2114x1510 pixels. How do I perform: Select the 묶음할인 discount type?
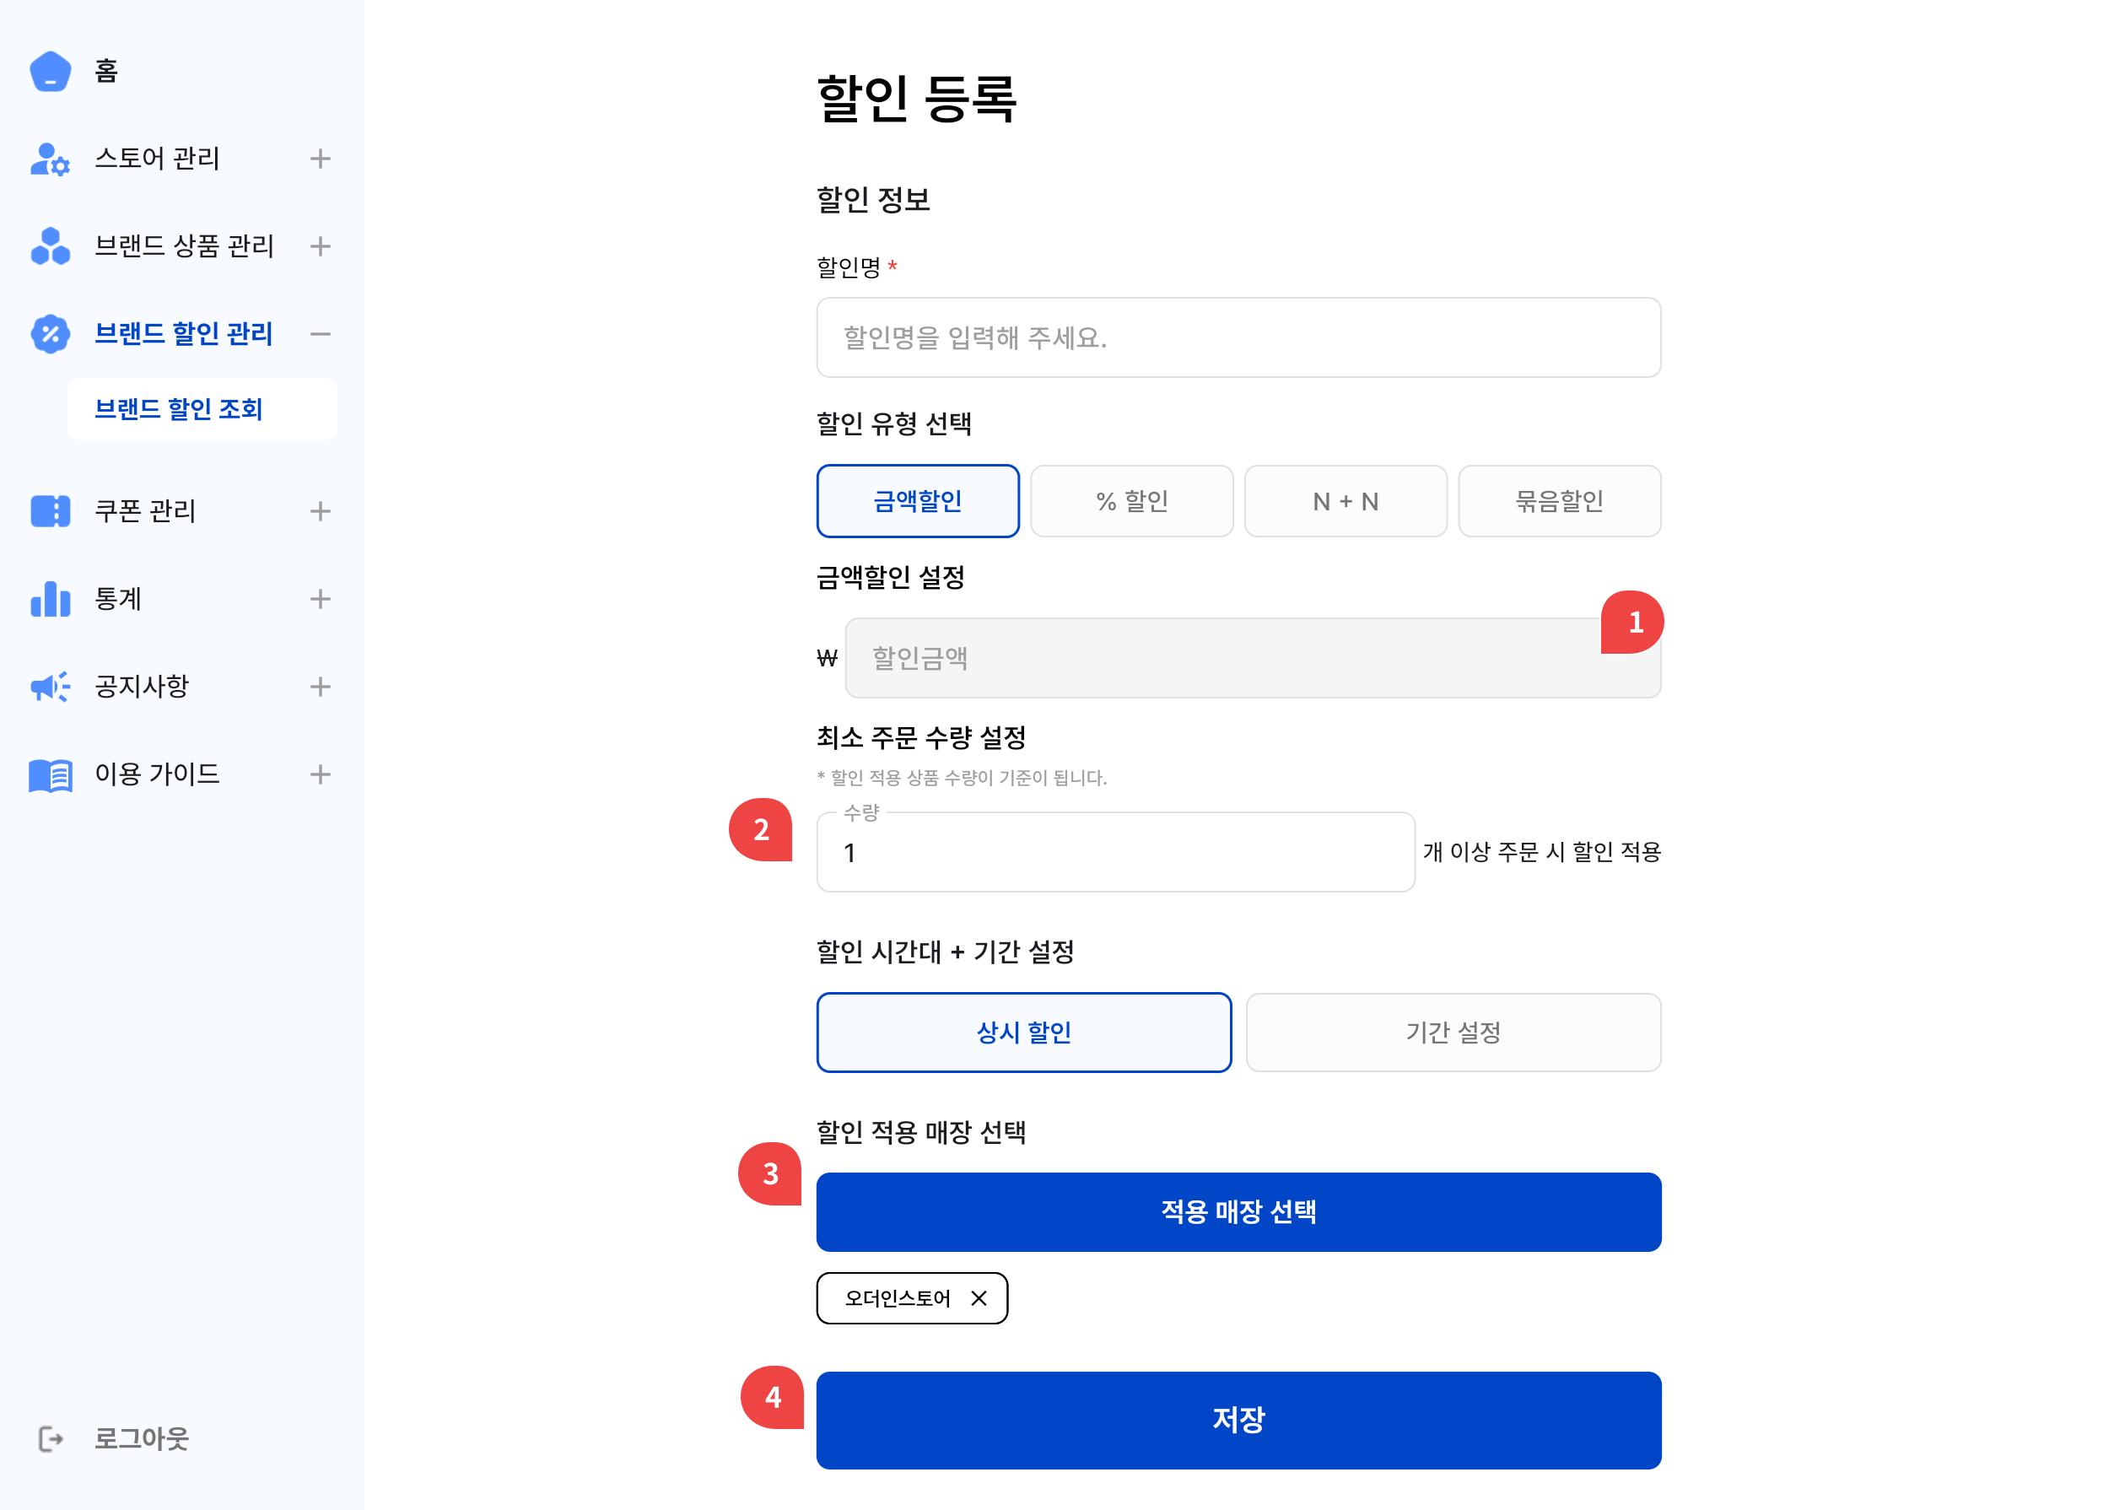[1559, 501]
